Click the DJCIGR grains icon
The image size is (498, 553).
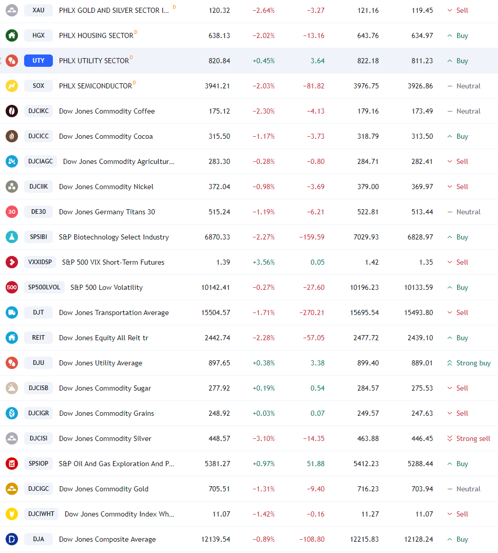[x=12, y=413]
